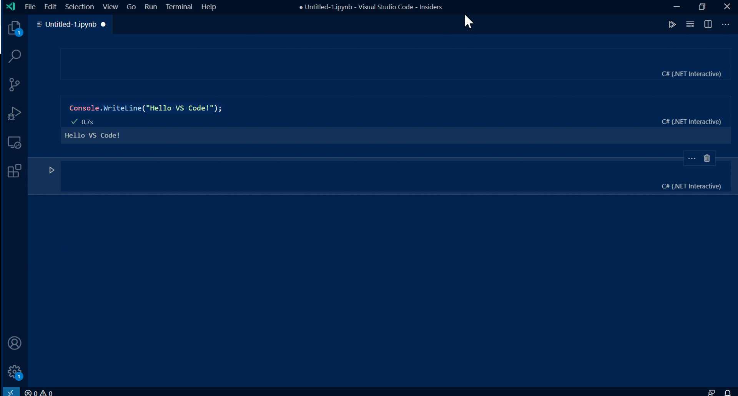The width and height of the screenshot is (738, 396).
Task: Click the 0.7s execution status
Action: [82, 122]
